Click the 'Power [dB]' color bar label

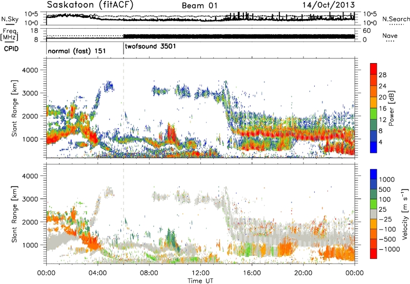[x=391, y=108]
